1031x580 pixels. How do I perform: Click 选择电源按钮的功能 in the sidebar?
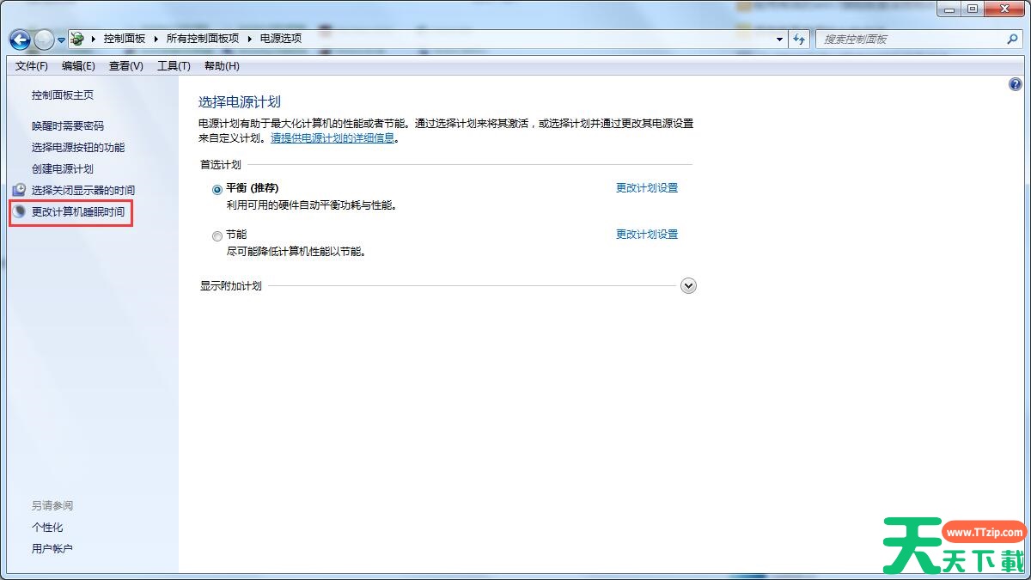point(78,148)
